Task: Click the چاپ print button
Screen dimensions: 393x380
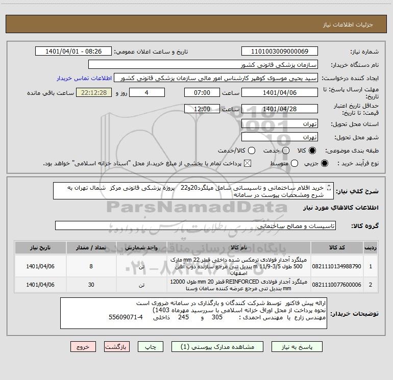Action: [151, 347]
